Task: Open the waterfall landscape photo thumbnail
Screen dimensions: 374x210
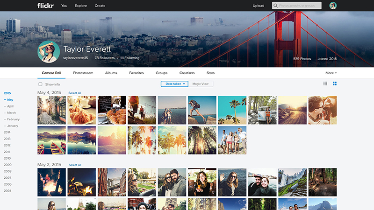Action: (293, 182)
